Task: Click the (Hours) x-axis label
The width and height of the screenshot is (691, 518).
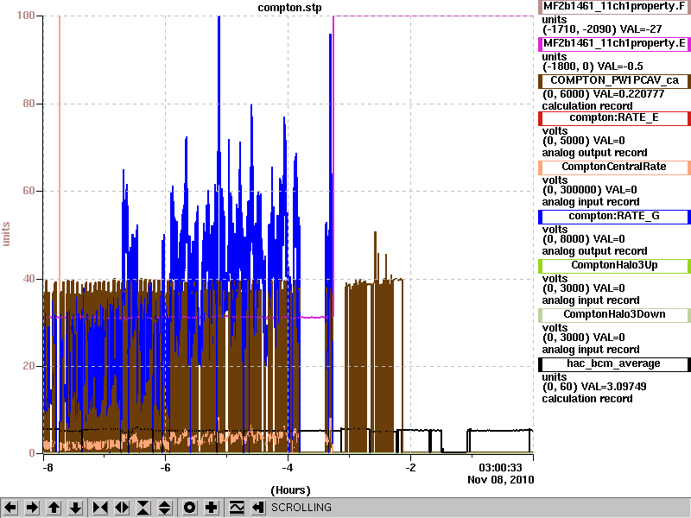Action: click(290, 490)
